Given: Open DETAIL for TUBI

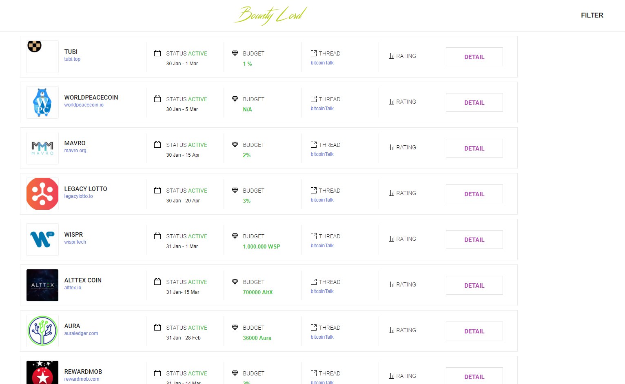Looking at the screenshot, I should (x=474, y=57).
